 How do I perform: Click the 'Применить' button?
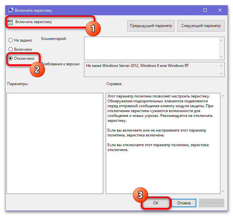[212, 203]
